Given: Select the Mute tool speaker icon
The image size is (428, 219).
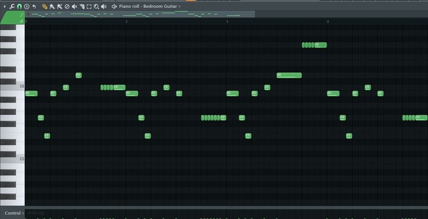Looking at the screenshot, I should tap(74, 6).
